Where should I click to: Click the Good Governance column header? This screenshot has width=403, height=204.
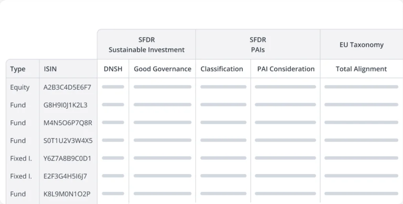[x=162, y=69]
